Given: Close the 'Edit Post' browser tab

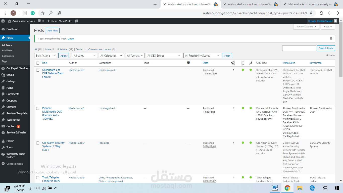Looking at the screenshot, I should 284,4.
